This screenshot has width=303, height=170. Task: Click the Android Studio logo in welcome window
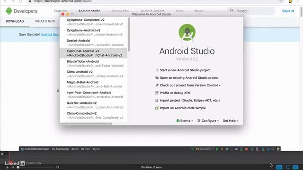(x=187, y=33)
